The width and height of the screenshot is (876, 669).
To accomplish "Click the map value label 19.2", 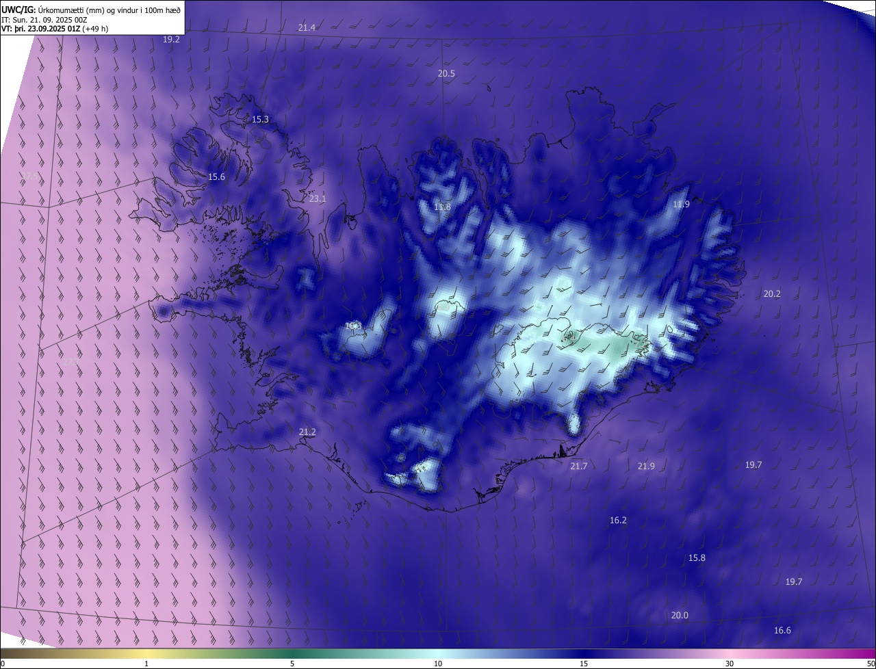I will coord(171,40).
